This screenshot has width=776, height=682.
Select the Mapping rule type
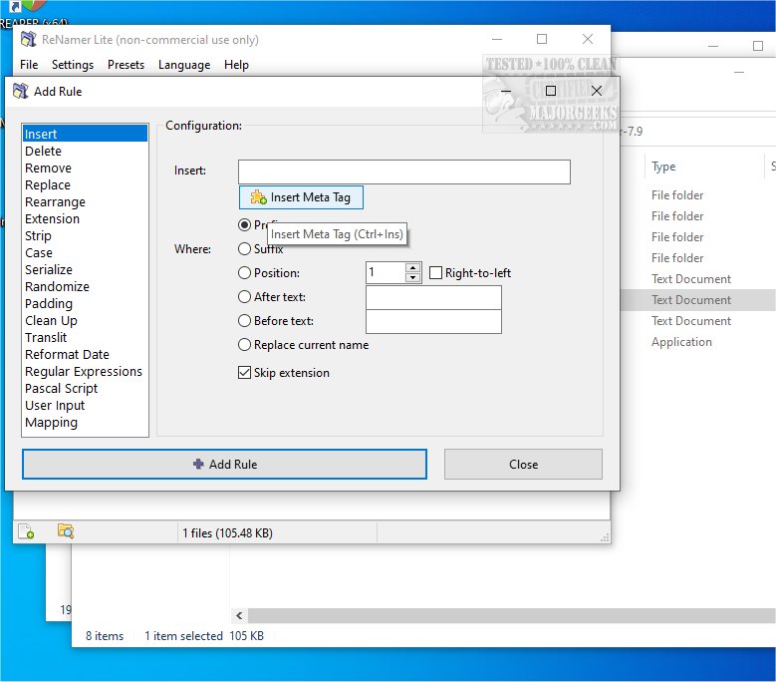pyautogui.click(x=85, y=422)
